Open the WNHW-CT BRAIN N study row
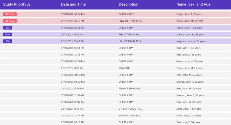Screen dimensions: 231x125 pos(130,116)
